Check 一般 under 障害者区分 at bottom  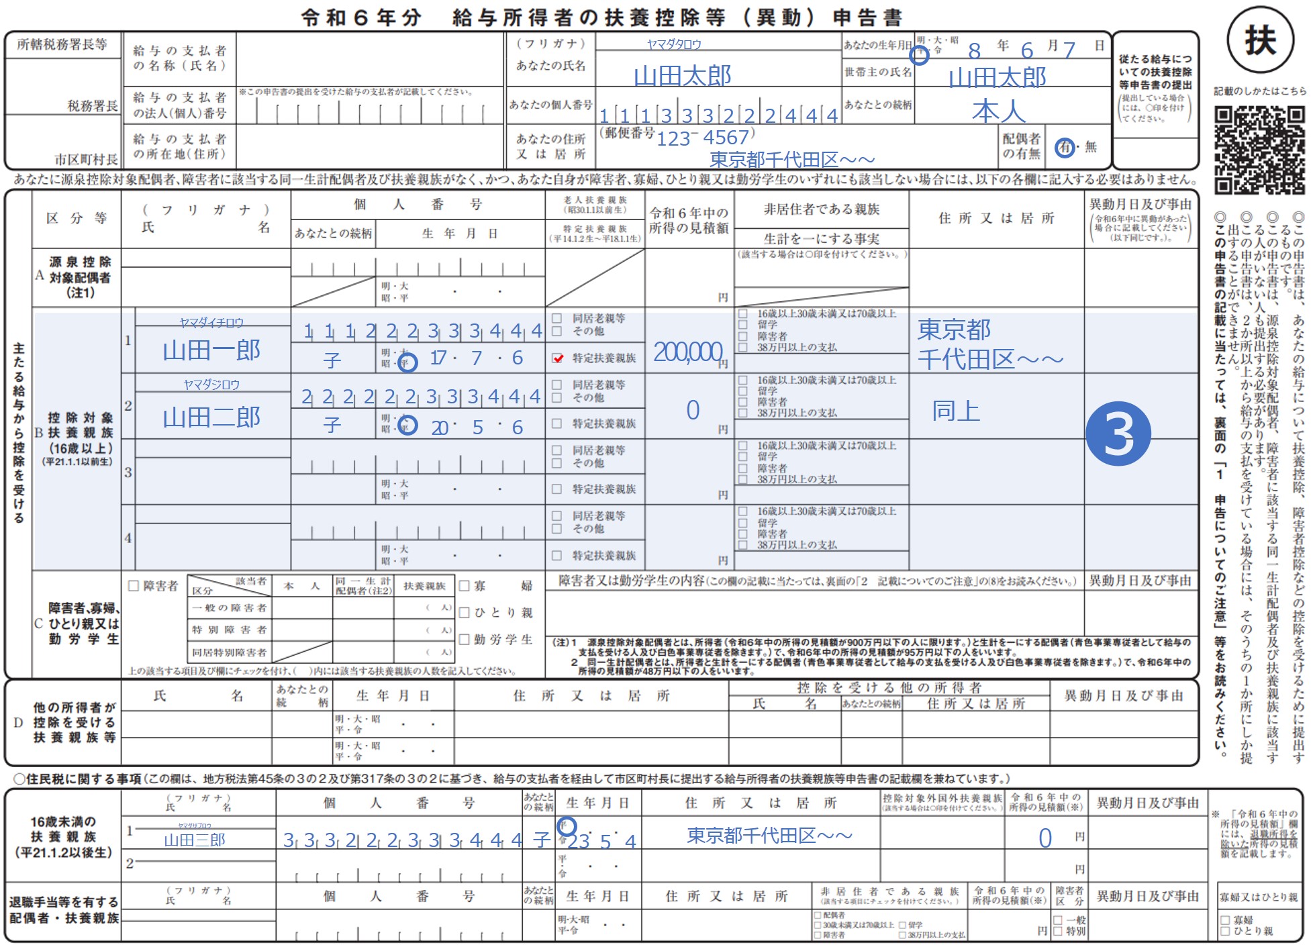pos(1058,920)
